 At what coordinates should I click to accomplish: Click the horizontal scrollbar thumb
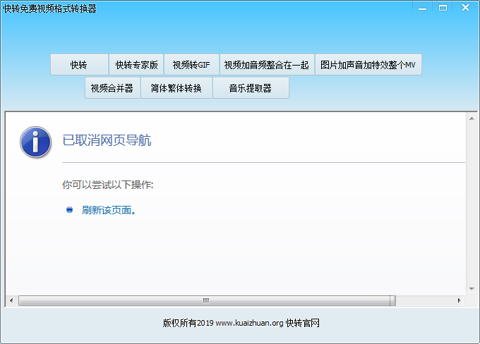click(x=207, y=300)
